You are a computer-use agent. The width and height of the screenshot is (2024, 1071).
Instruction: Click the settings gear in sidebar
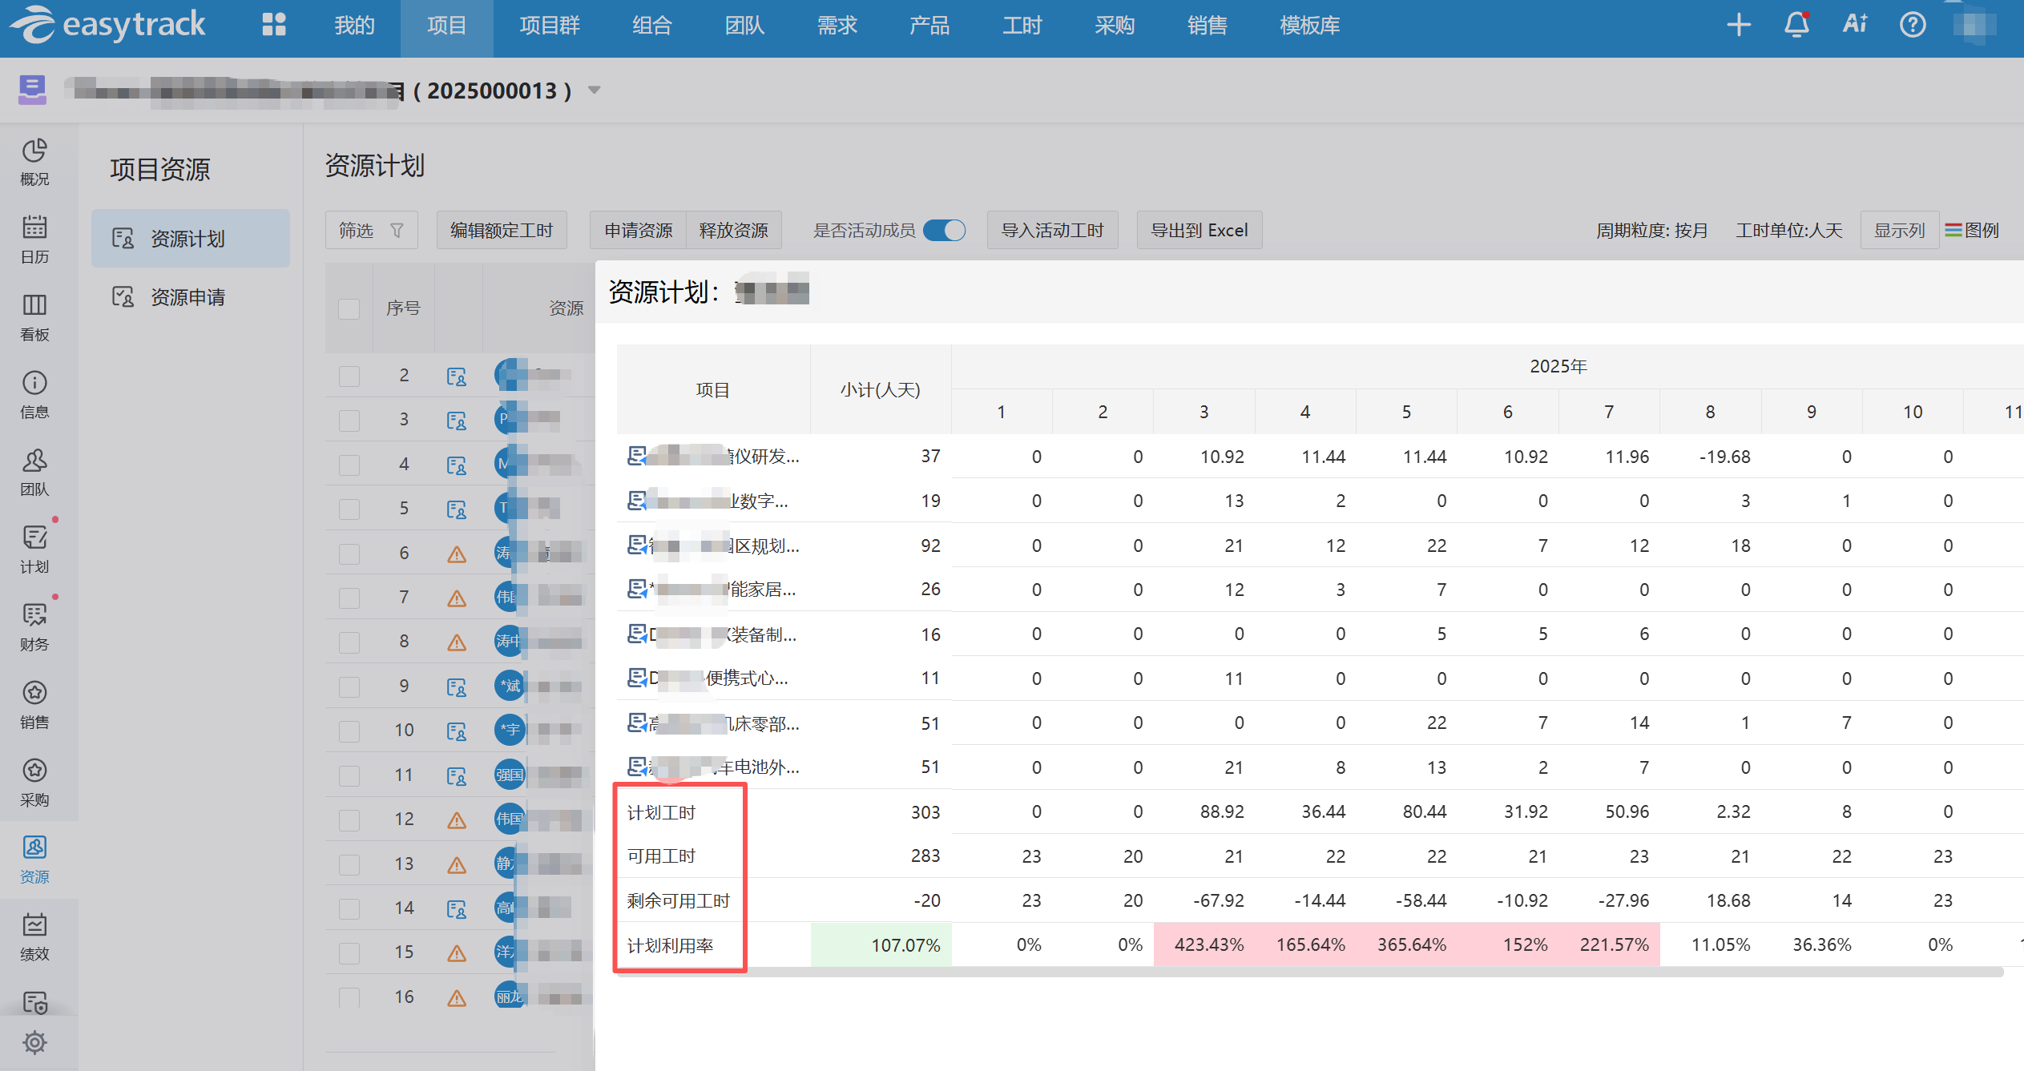(34, 1042)
